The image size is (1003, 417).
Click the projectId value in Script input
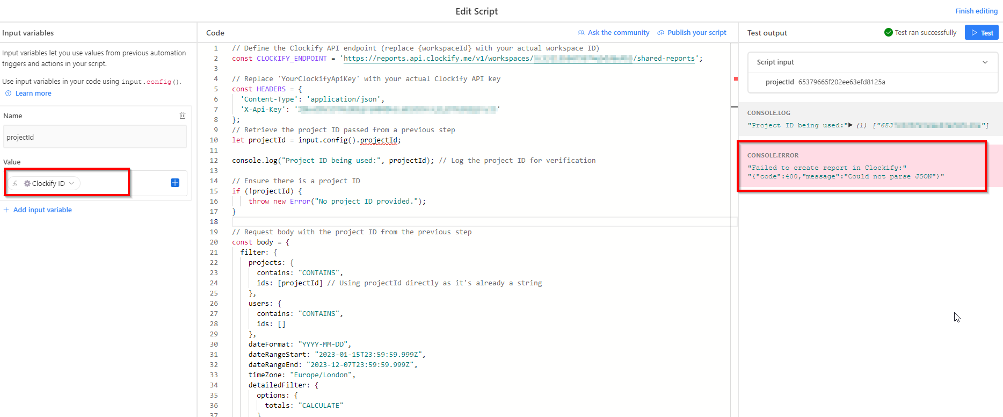coord(842,82)
